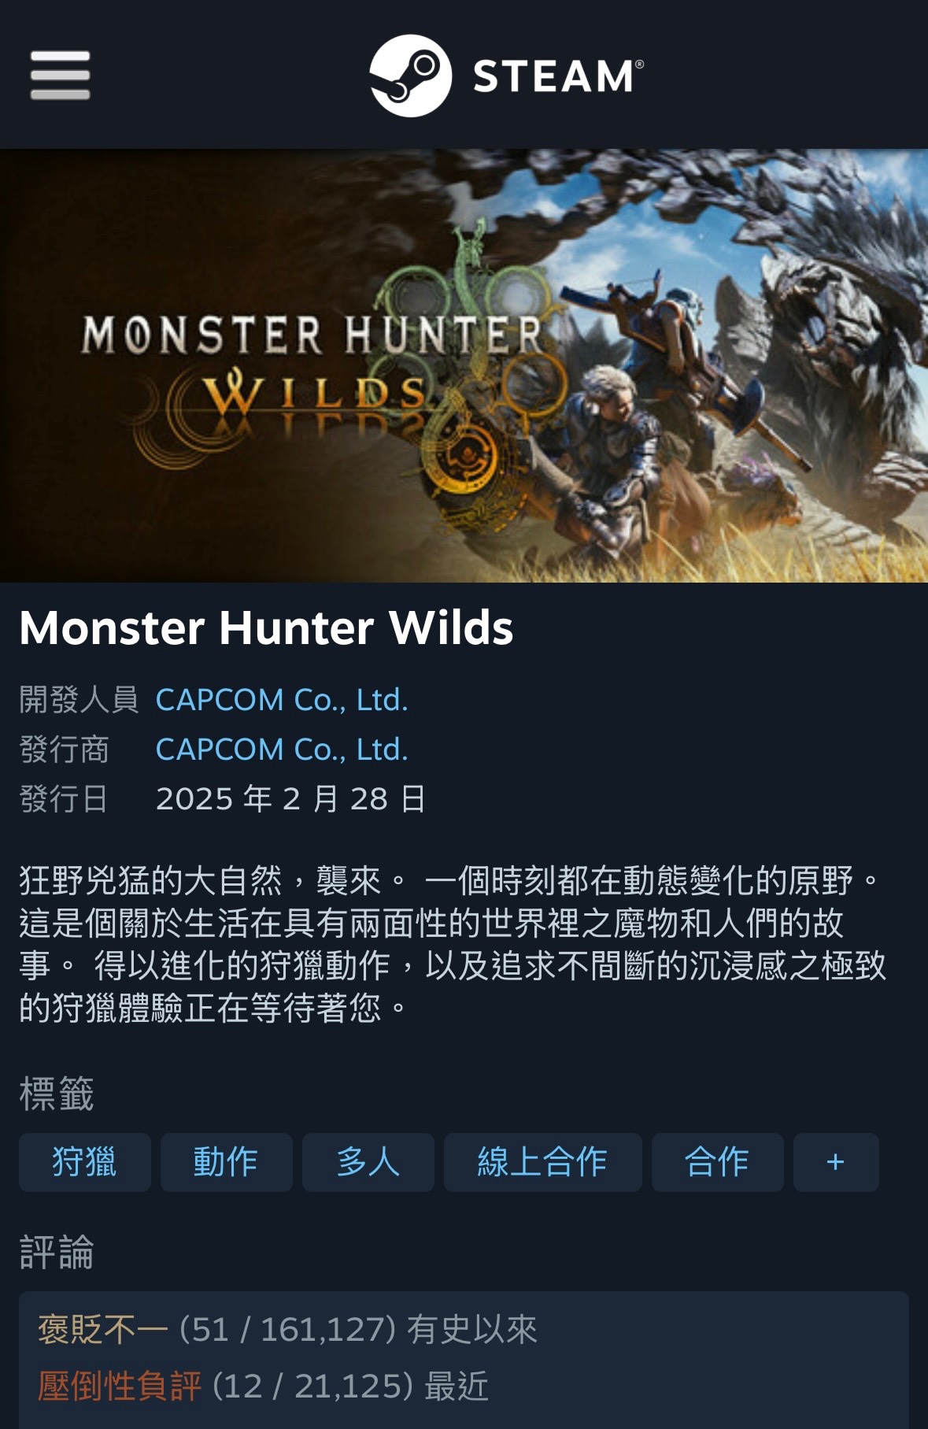Viewport: 928px width, 1429px height.
Task: Select the 狩獵 tag
Action: coord(85,1162)
